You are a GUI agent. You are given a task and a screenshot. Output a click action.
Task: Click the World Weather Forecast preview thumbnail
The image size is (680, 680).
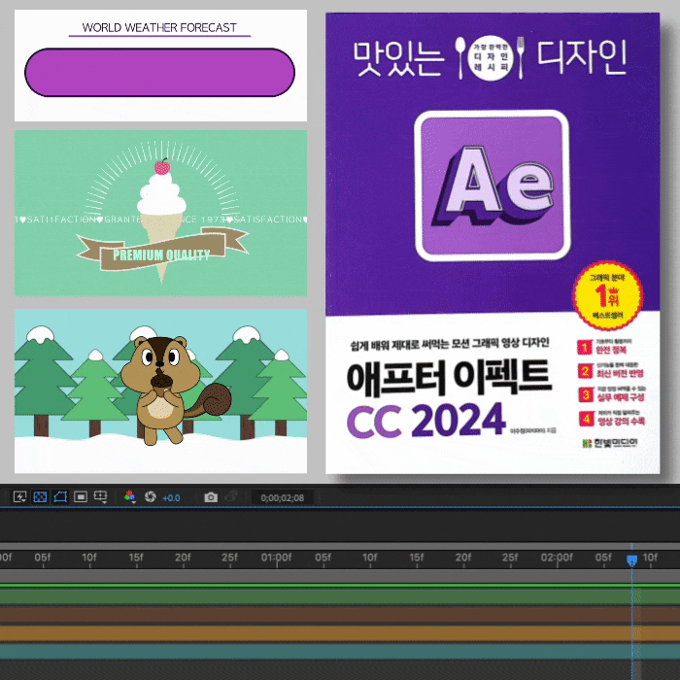pos(160,65)
